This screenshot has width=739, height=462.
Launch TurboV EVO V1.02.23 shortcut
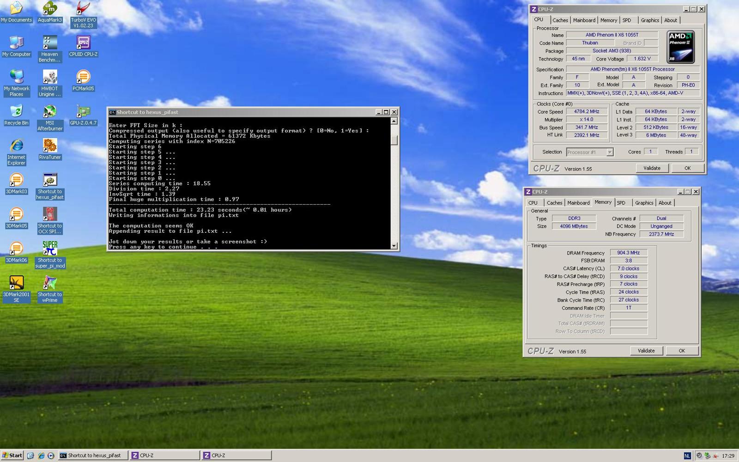(83, 15)
